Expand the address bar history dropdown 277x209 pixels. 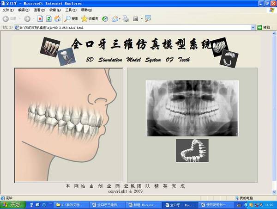[253, 27]
